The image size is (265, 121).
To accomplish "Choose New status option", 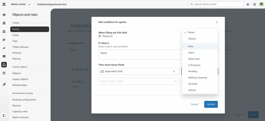I will (x=200, y=46).
